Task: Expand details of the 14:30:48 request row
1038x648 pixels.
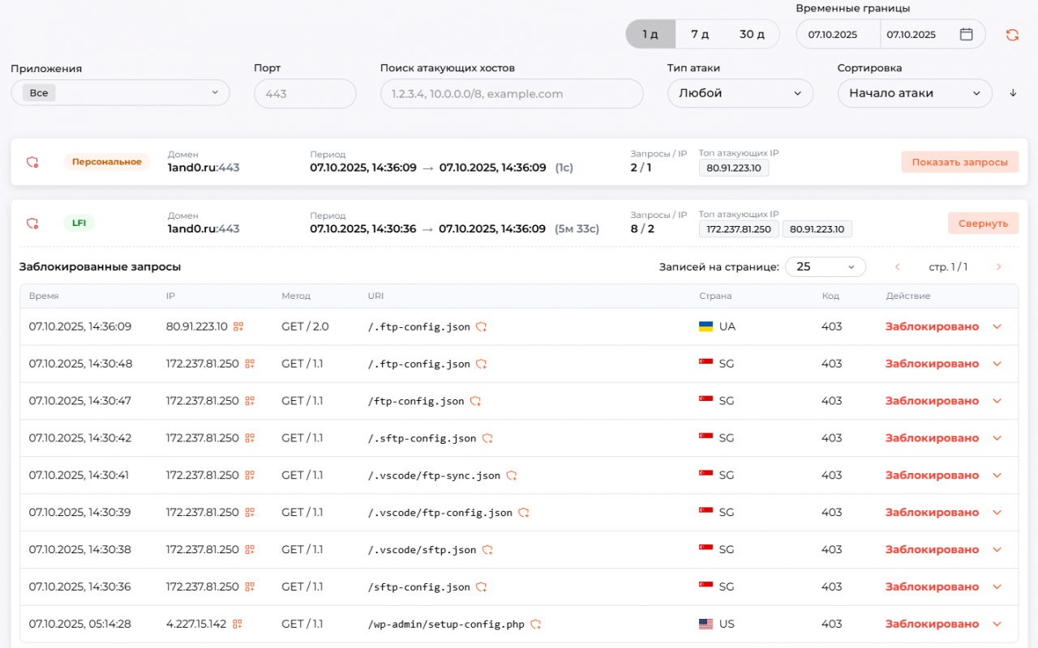Action: click(x=997, y=364)
